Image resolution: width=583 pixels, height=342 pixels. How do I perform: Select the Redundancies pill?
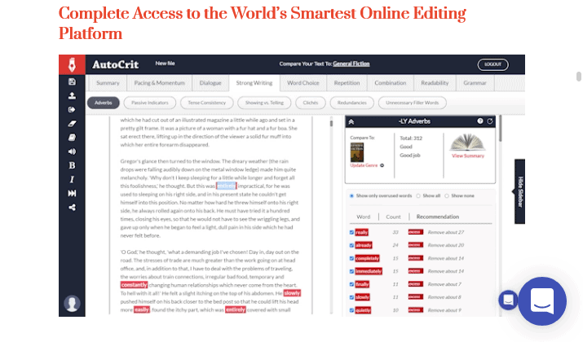(351, 103)
